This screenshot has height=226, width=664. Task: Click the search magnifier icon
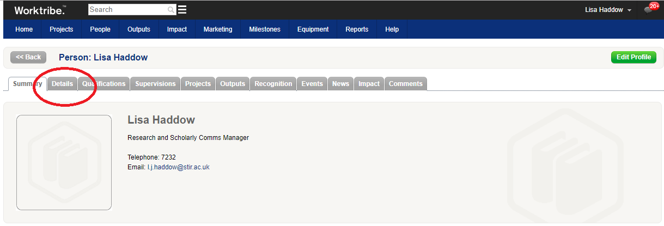[171, 10]
